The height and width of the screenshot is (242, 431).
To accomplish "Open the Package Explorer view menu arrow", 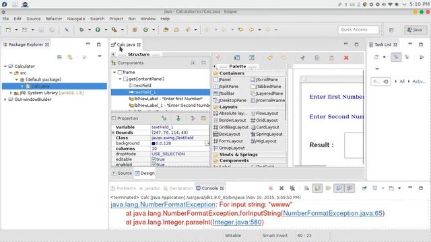I will click(100, 56).
